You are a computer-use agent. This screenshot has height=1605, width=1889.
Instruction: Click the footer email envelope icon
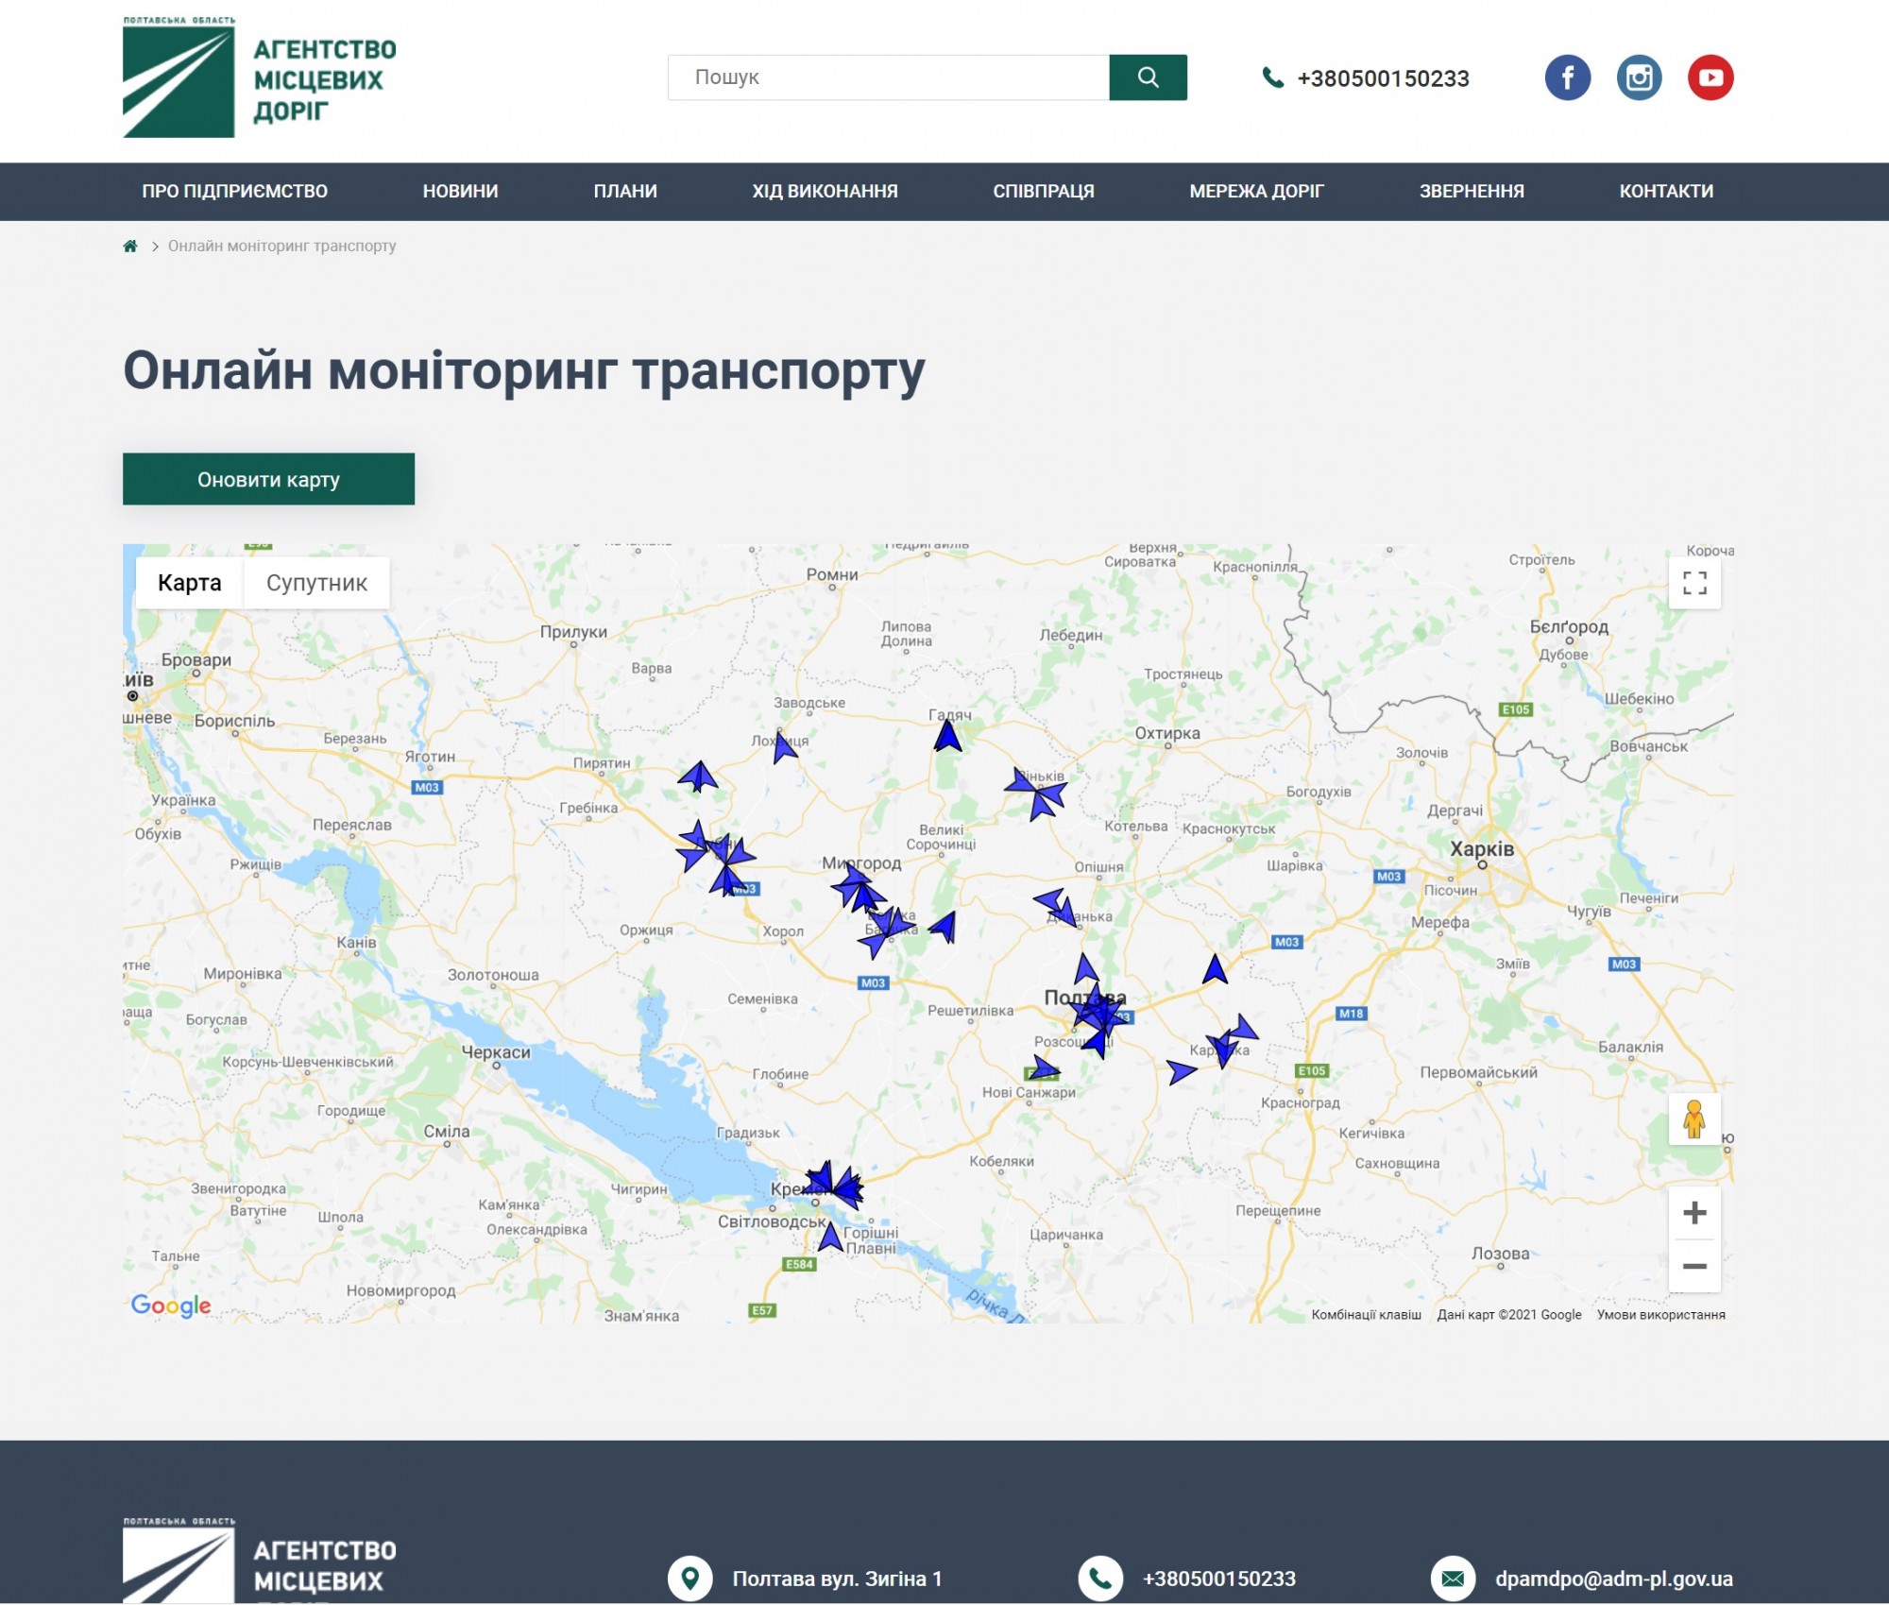pyautogui.click(x=1453, y=1579)
